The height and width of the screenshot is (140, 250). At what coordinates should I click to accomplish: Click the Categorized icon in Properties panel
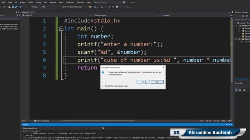coord(236,90)
